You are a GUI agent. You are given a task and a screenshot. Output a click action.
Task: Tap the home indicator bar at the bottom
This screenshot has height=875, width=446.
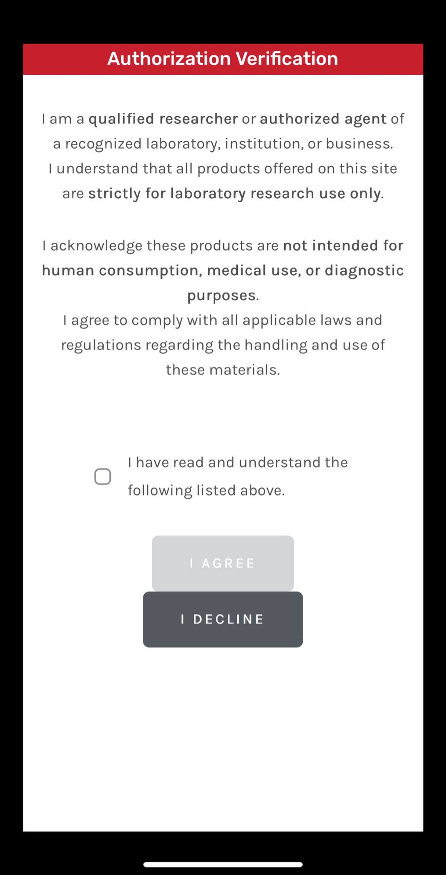tap(223, 864)
